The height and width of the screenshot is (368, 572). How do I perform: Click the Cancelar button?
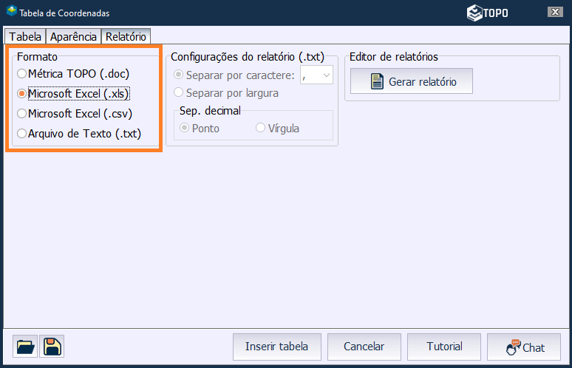(x=364, y=347)
